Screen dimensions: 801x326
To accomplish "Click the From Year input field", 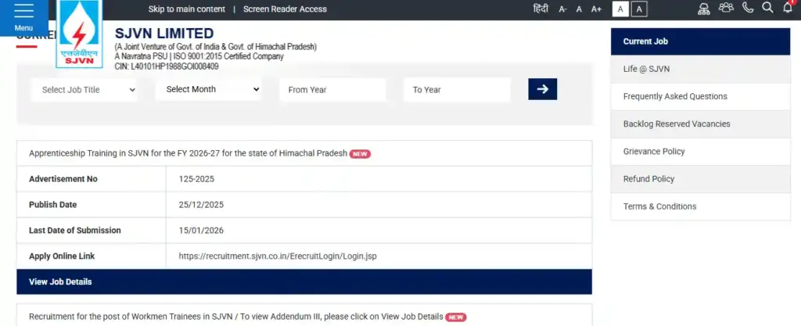I will click(x=332, y=90).
